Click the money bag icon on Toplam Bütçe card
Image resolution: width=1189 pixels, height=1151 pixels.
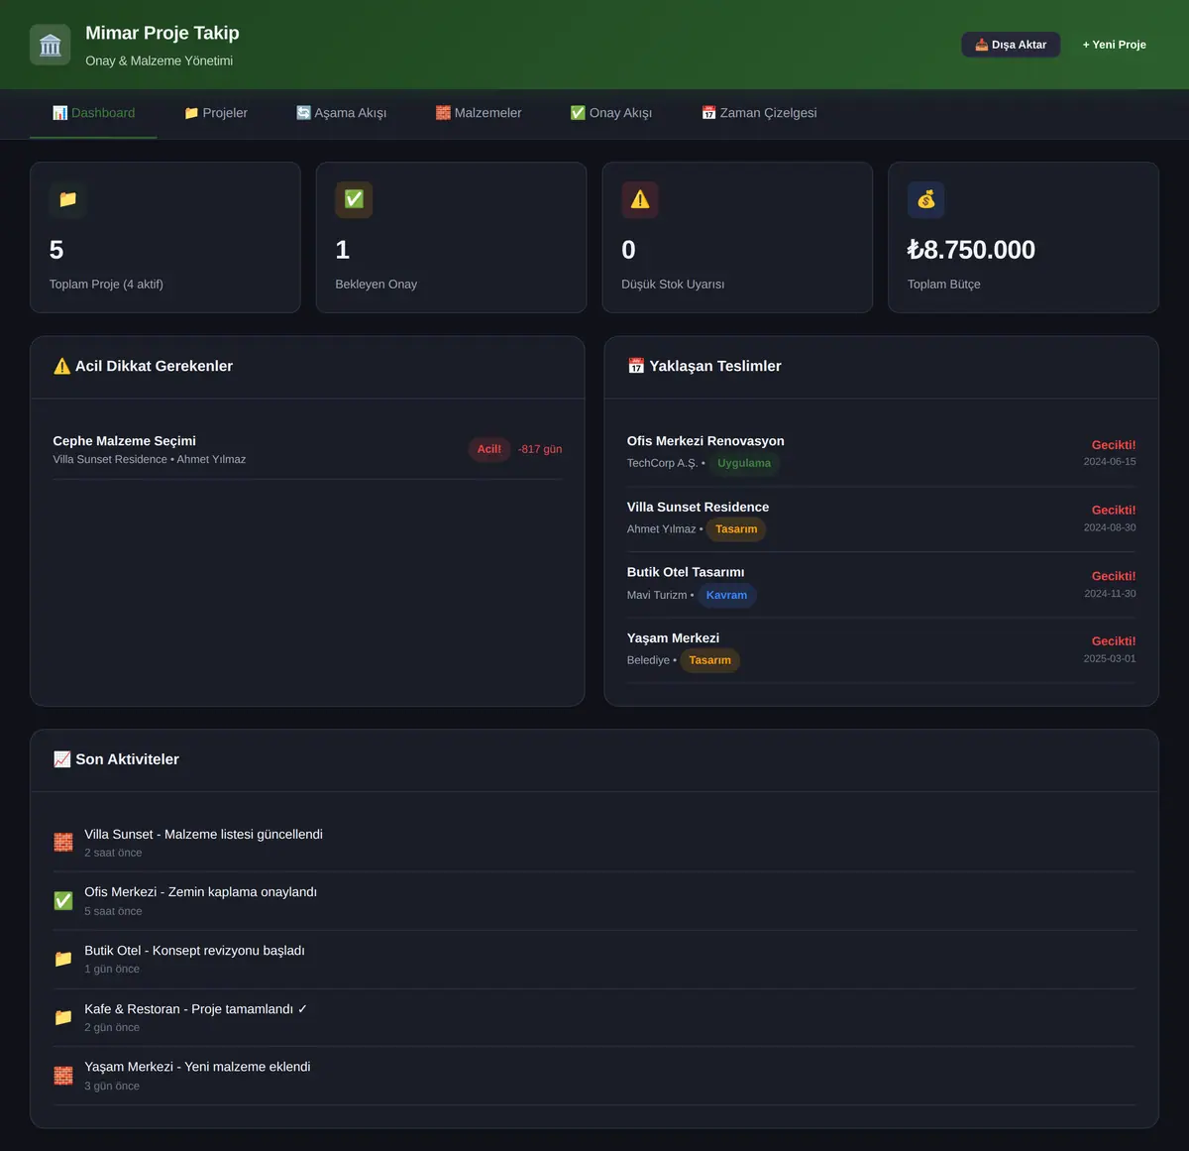926,199
